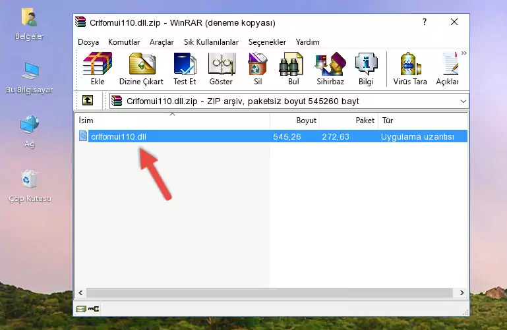Sort files by Boyut column header
The width and height of the screenshot is (507, 330).
click(x=295, y=120)
